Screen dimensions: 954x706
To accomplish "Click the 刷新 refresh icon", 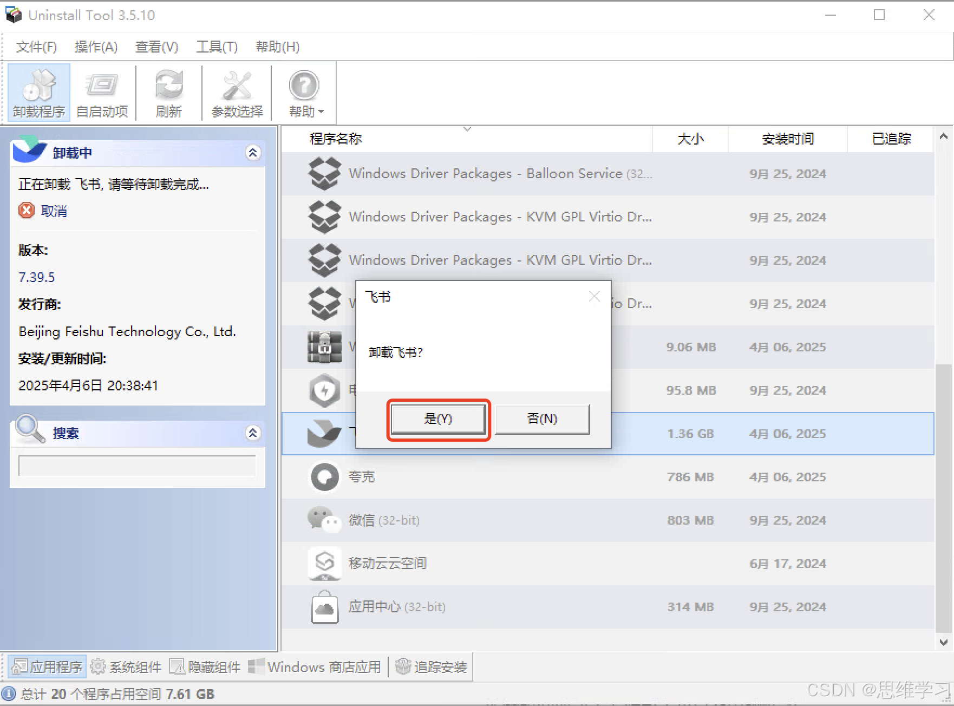I will pyautogui.click(x=169, y=93).
